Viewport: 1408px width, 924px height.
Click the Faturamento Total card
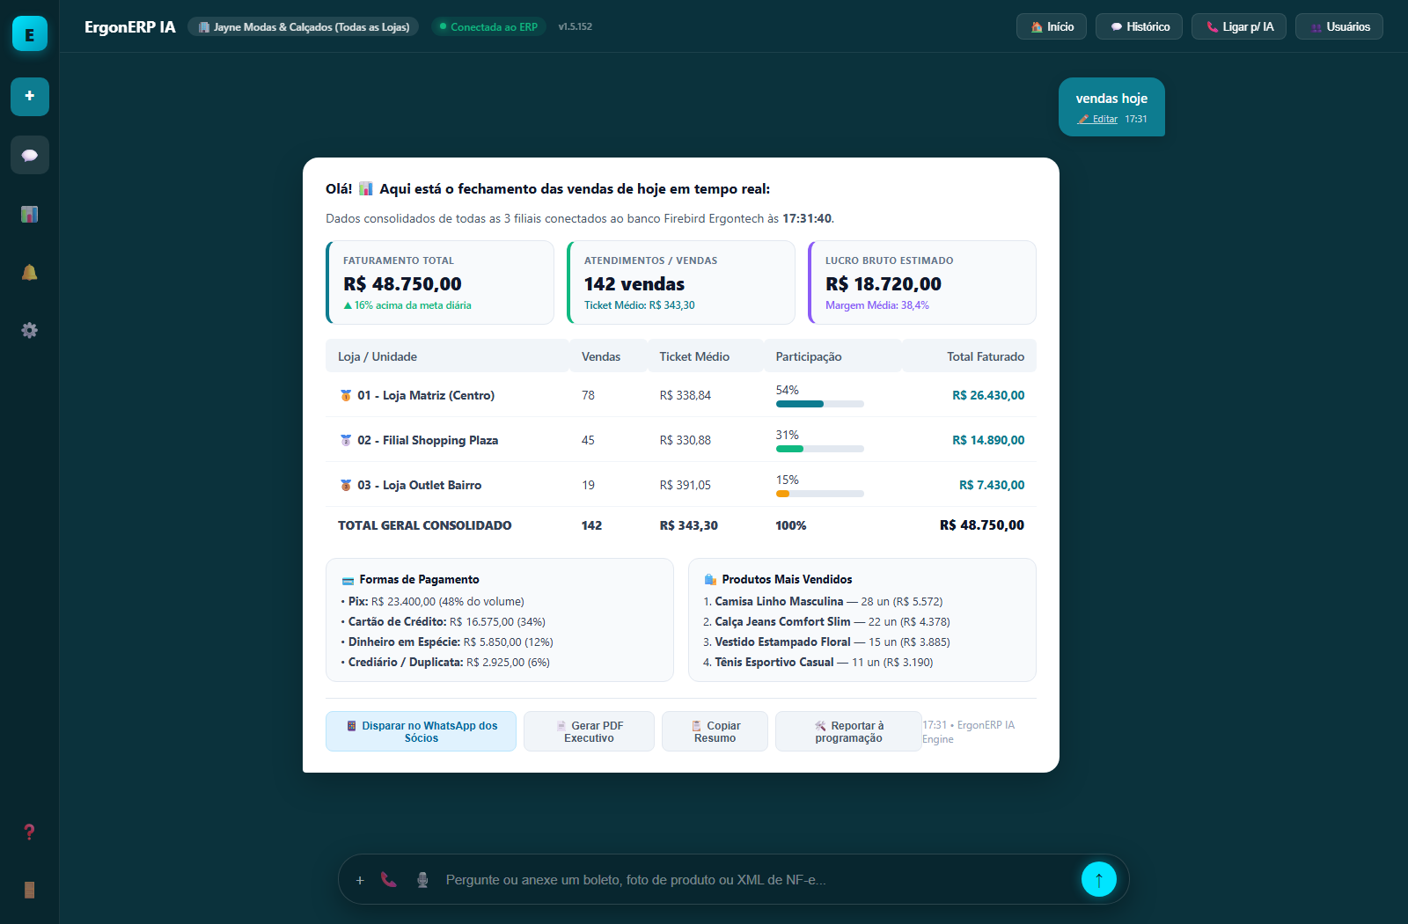(x=440, y=282)
